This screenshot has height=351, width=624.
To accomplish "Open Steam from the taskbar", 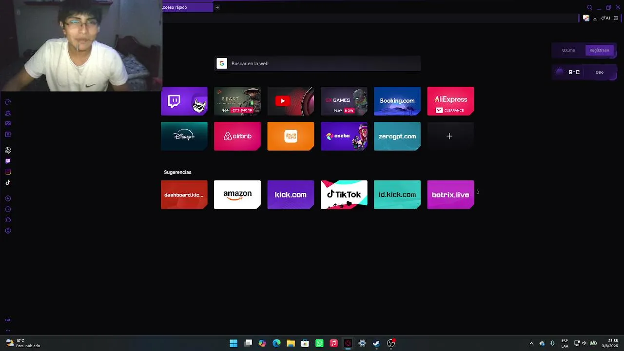I will [x=376, y=343].
